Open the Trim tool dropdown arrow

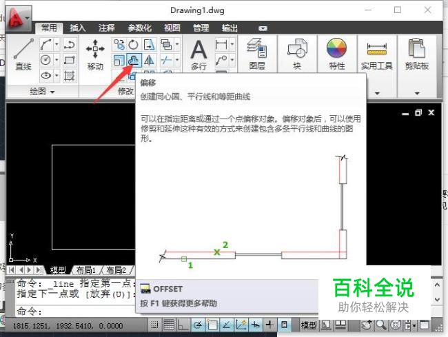177,60
